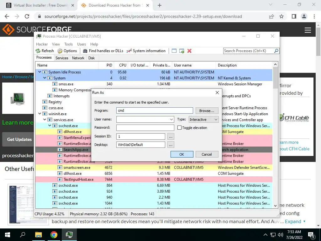321x241 pixels.
Task: Click the SourceForge logo
Action: pyautogui.click(x=37, y=29)
